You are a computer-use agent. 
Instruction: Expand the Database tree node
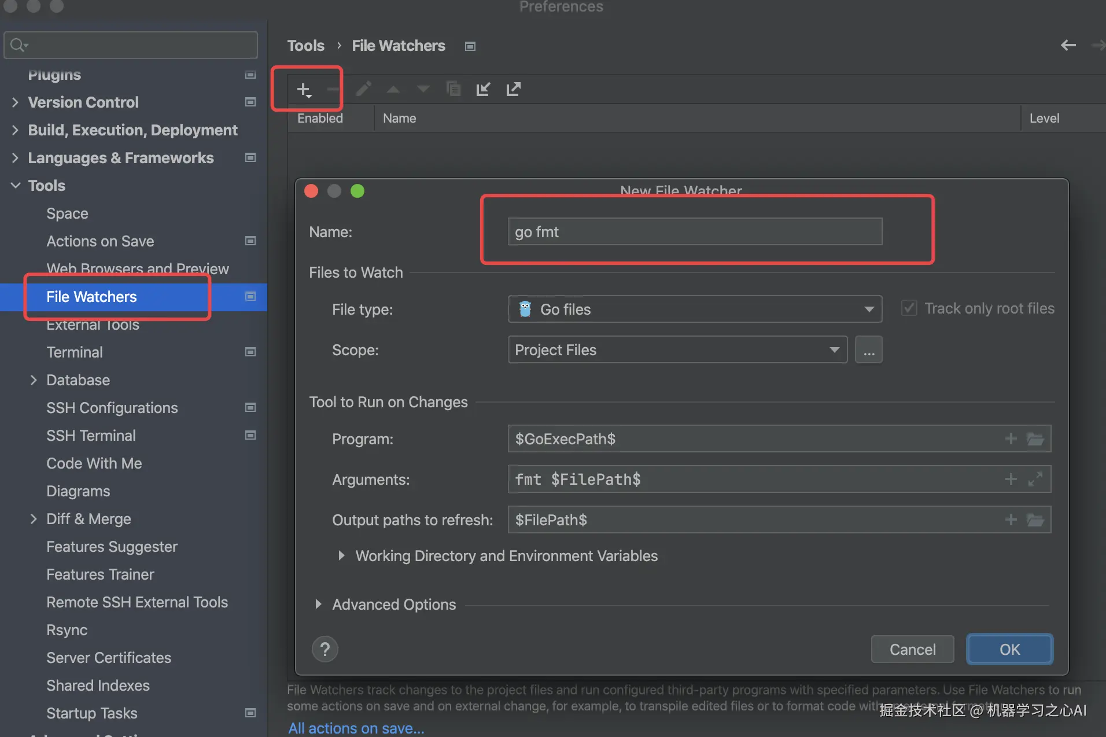pyautogui.click(x=34, y=380)
